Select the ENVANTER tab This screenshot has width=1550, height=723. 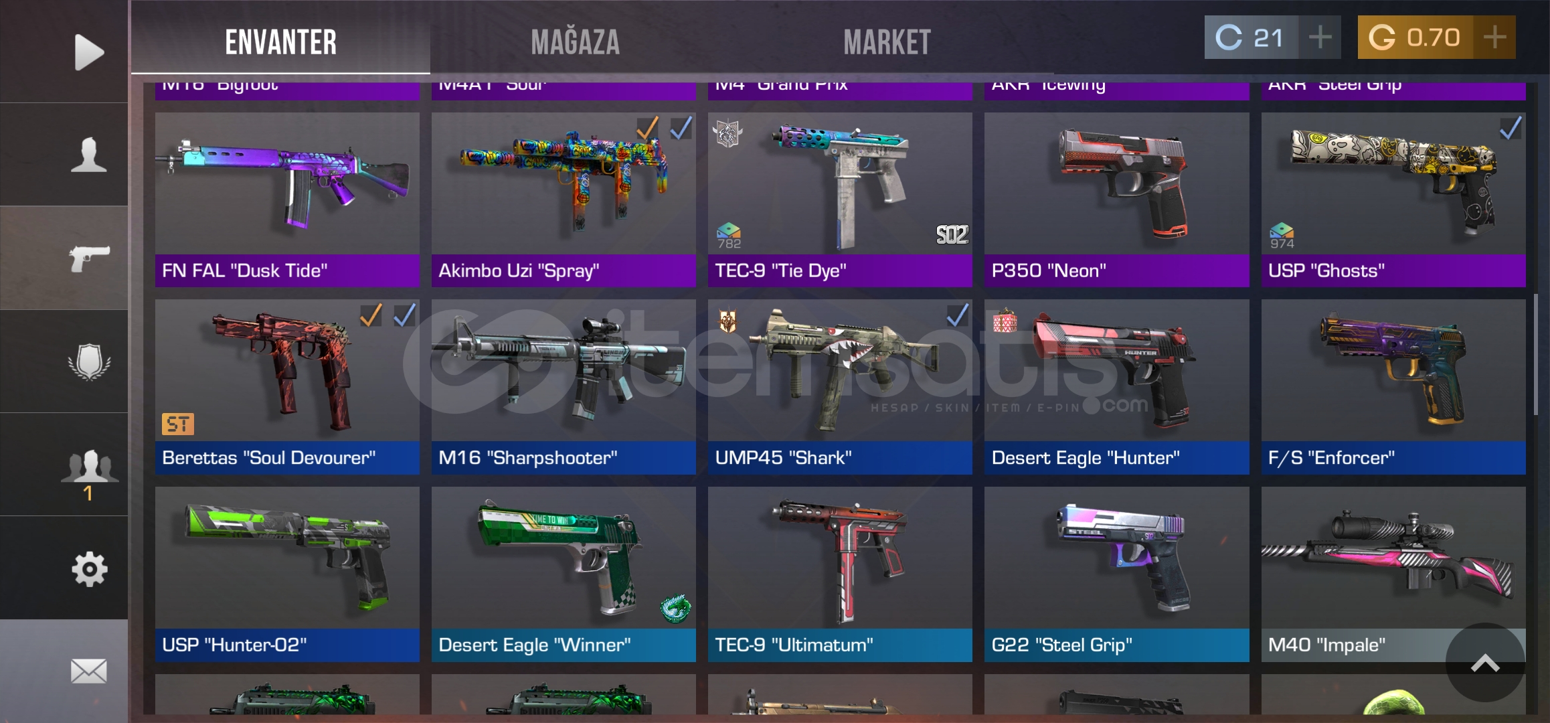pos(280,42)
